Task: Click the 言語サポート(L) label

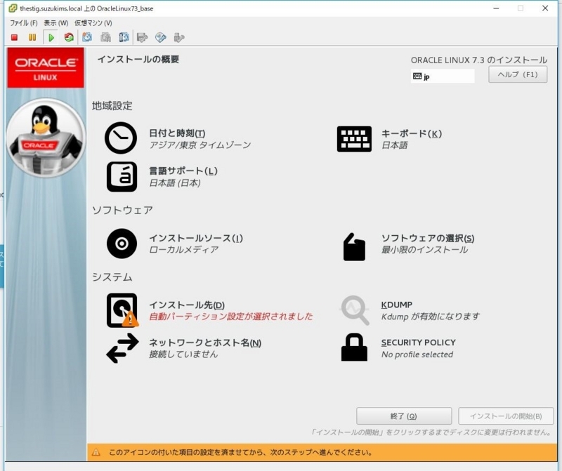Action: (x=183, y=171)
